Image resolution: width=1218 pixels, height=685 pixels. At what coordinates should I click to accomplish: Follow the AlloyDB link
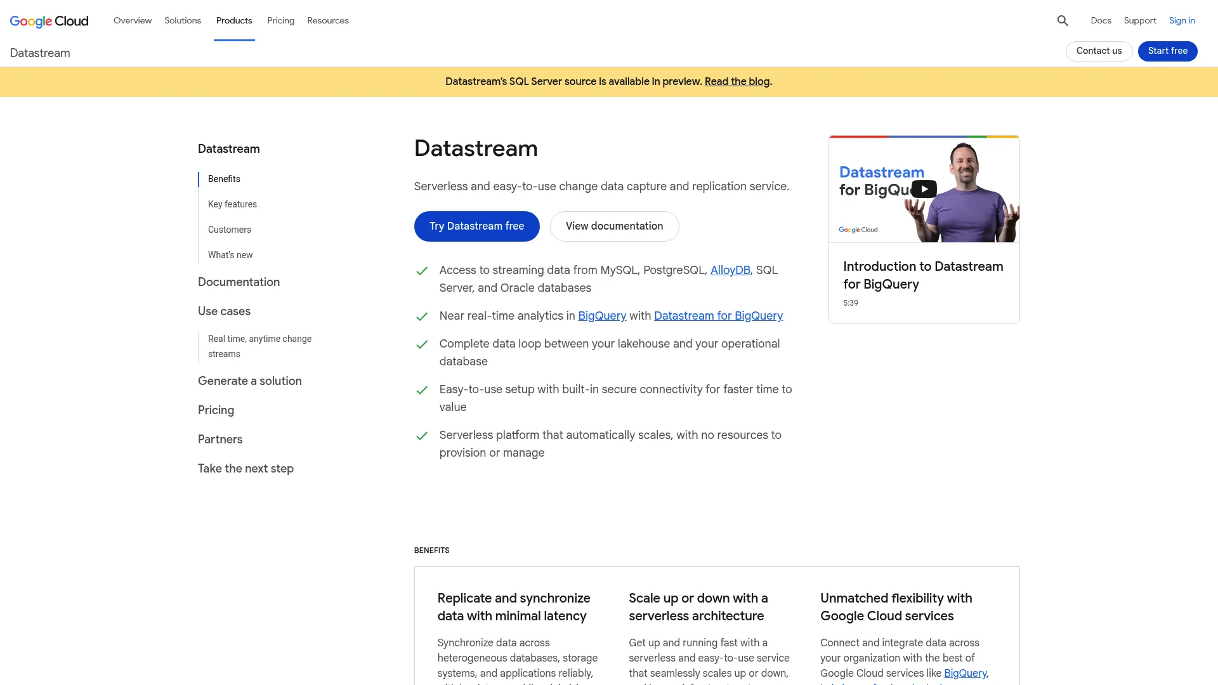(x=730, y=270)
